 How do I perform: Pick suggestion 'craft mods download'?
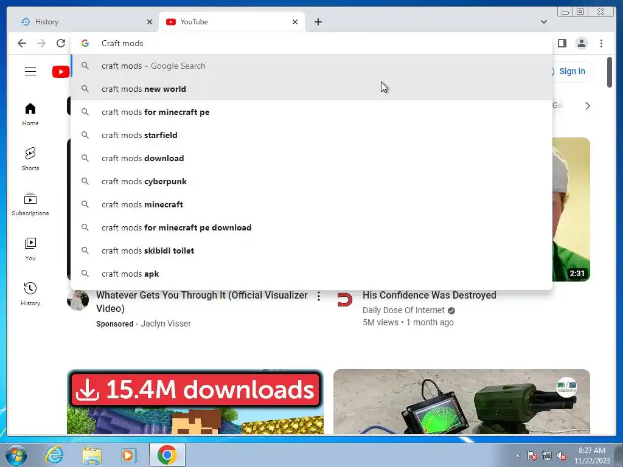coord(311,158)
